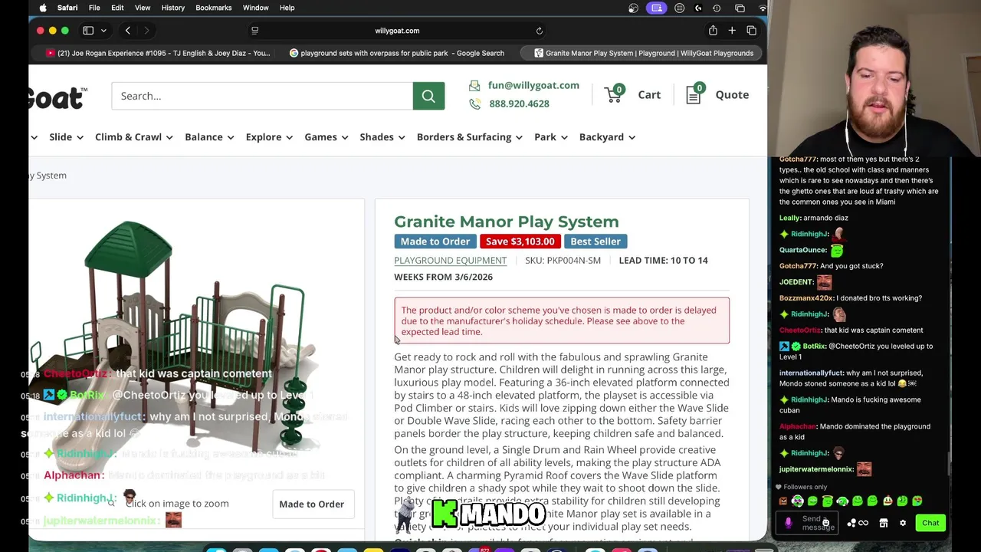
Task: Click the willygoat.com address bar
Action: (397, 31)
